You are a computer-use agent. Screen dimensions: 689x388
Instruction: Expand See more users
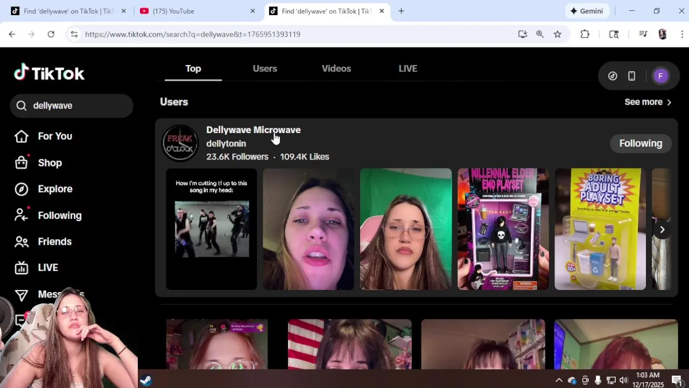point(648,102)
